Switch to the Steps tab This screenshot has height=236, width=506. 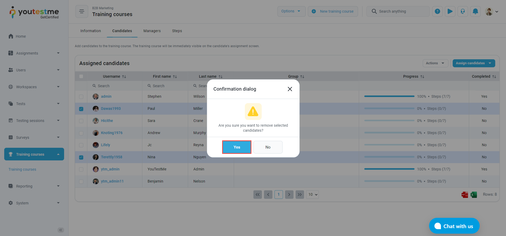coord(177,31)
